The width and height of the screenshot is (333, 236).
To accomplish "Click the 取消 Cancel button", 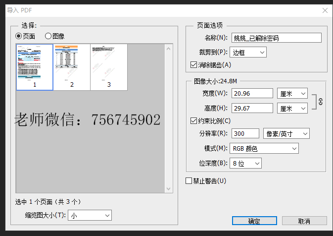I will click(x=304, y=221).
